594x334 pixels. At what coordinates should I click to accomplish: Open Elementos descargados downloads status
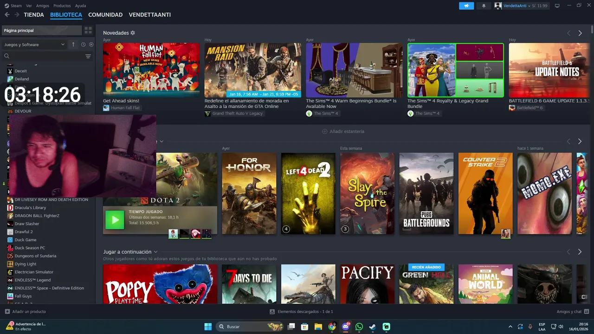[301, 312]
